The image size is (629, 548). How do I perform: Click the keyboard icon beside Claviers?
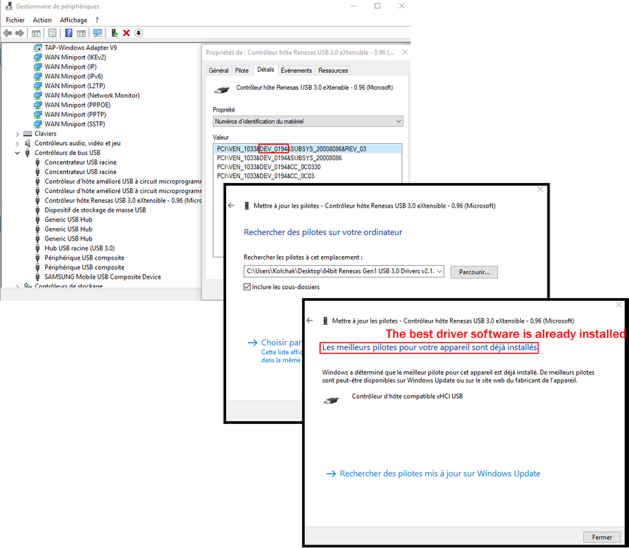27,134
